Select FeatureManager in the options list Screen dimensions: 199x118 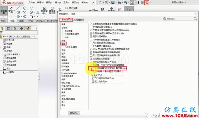tap(69, 73)
